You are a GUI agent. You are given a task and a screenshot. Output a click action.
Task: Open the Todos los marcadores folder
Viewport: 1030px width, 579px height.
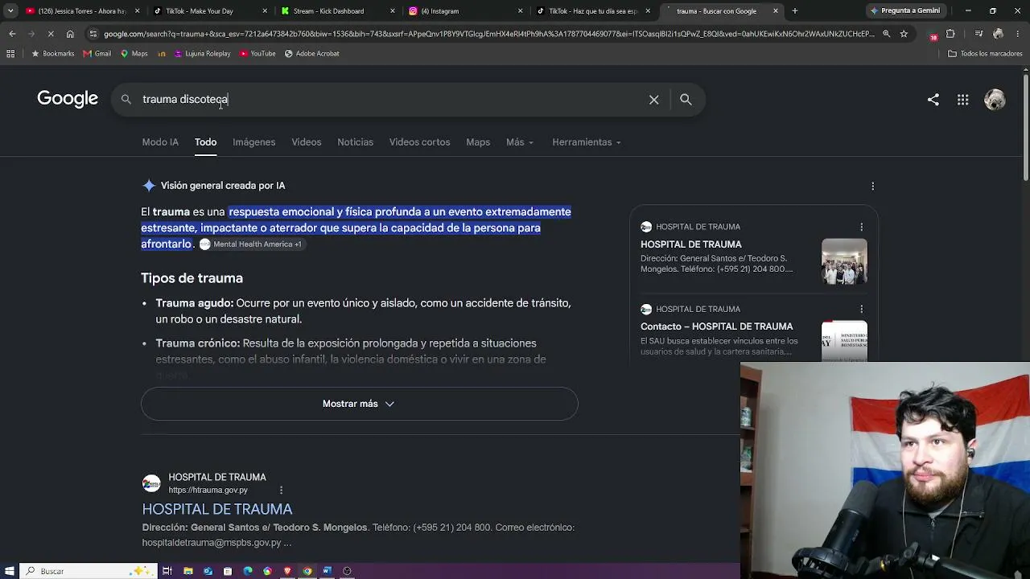pyautogui.click(x=985, y=54)
